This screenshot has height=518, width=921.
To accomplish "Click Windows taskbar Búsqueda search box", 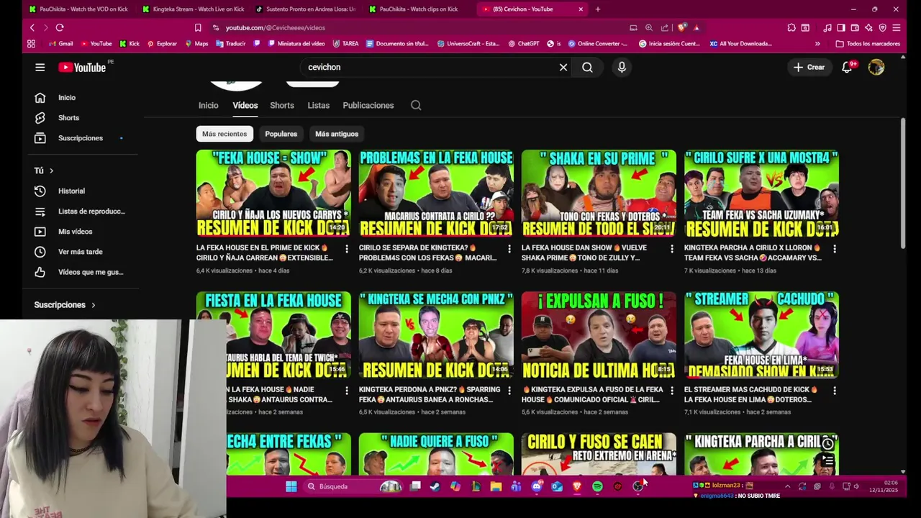I will click(x=353, y=486).
